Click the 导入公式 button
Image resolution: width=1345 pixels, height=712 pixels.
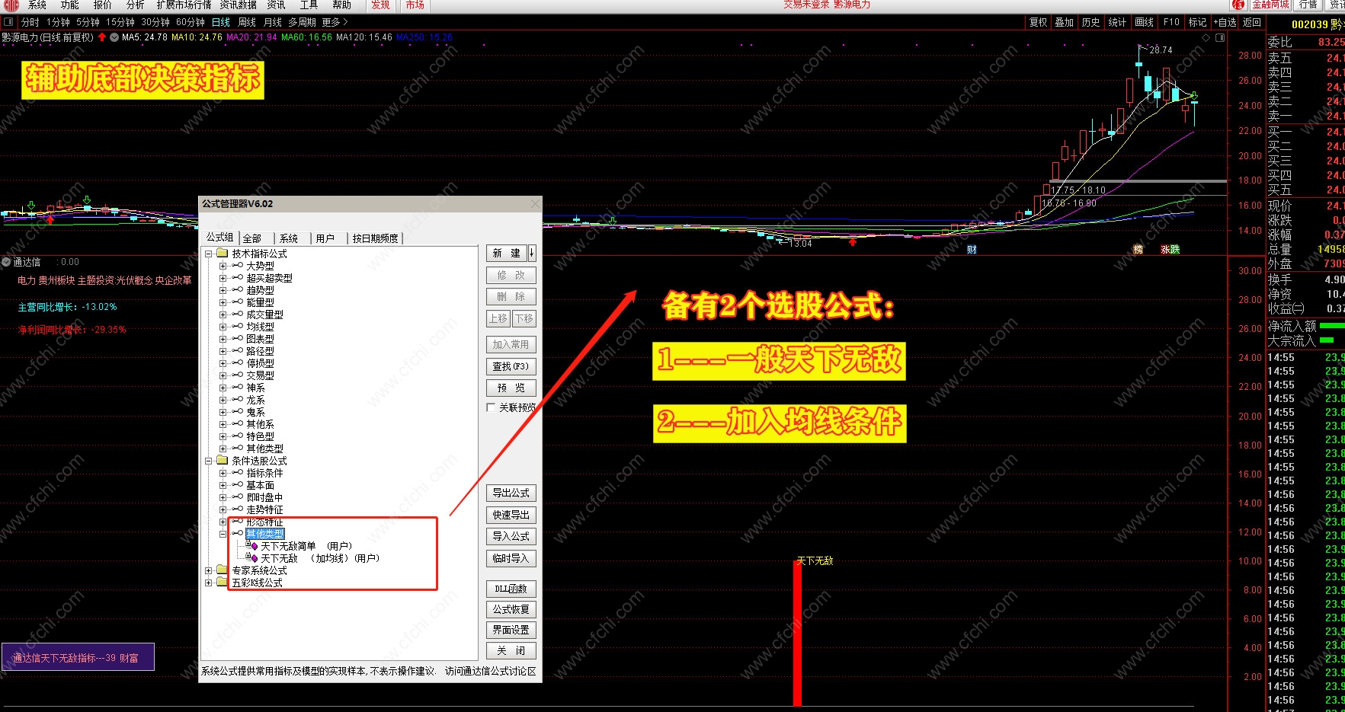coord(511,536)
